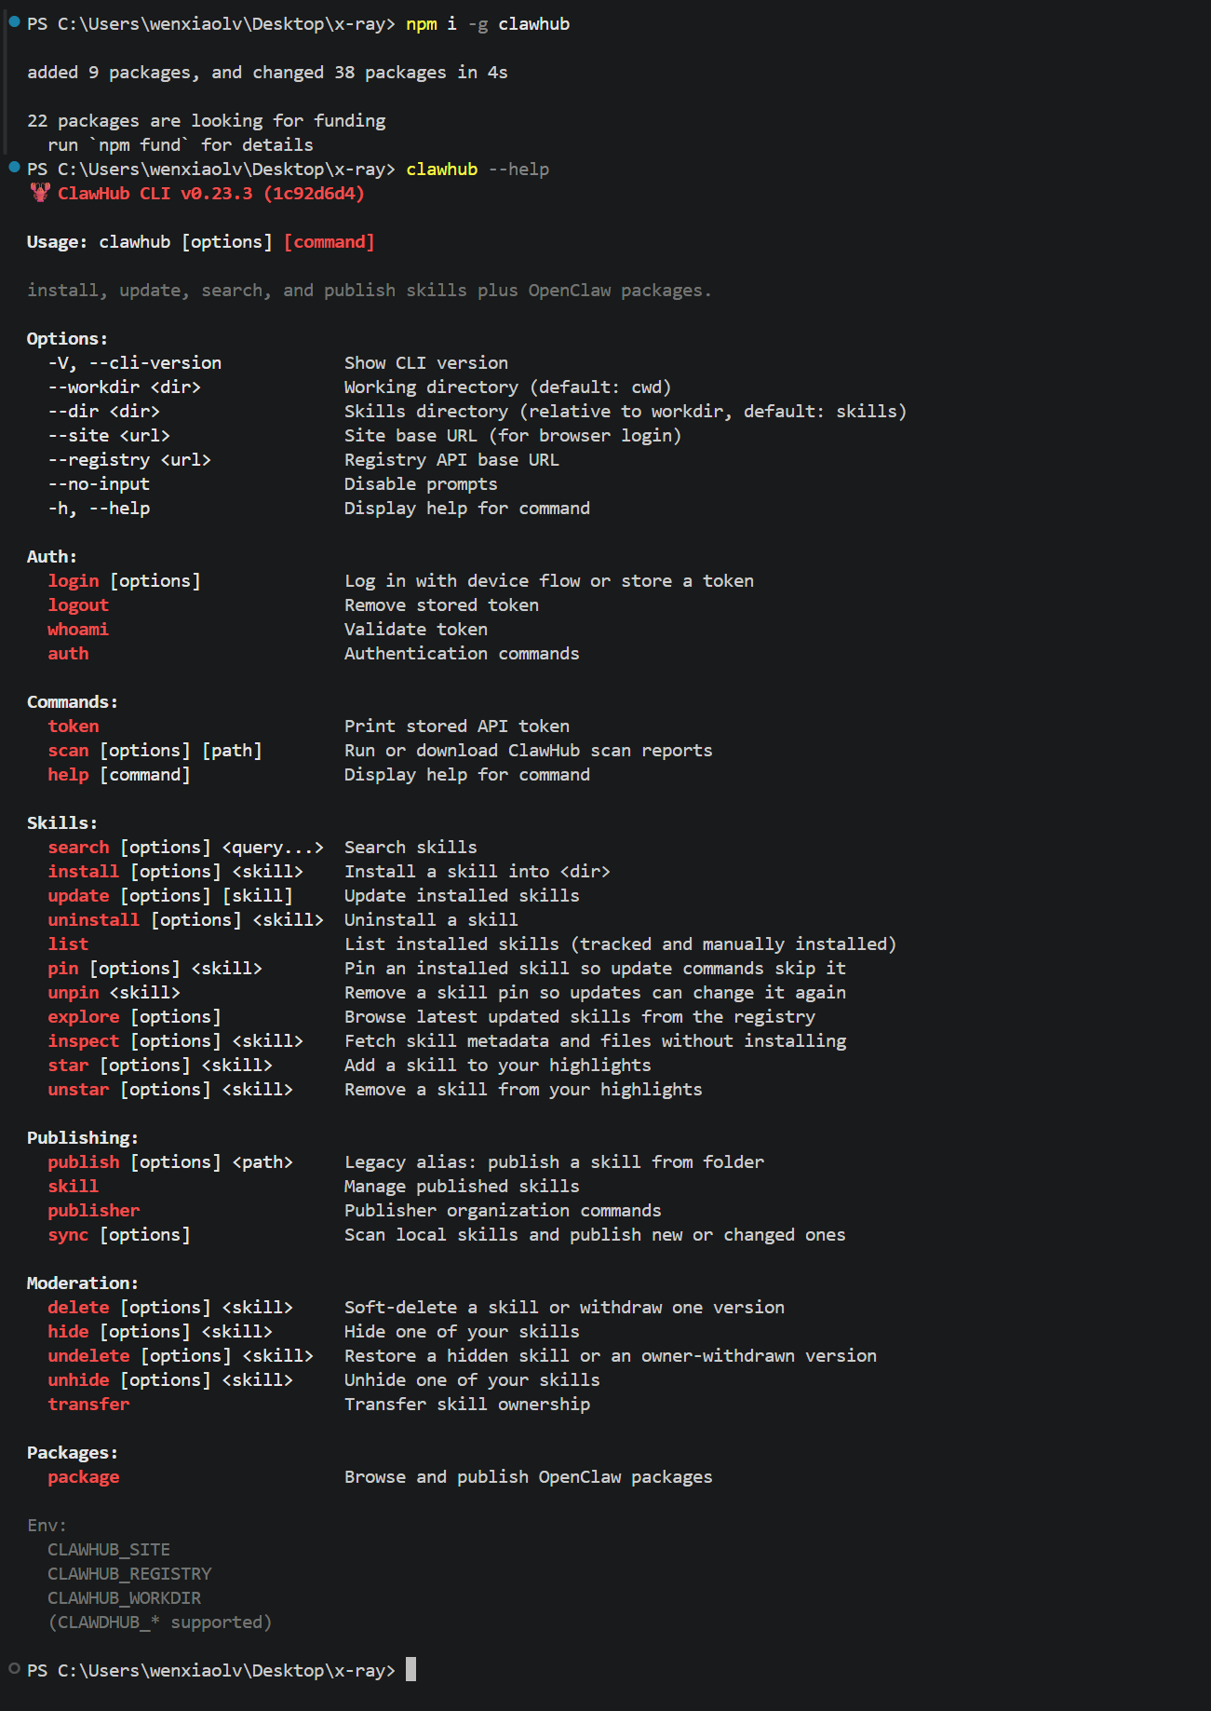This screenshot has width=1211, height=1711.
Task: Click the 'publish' command under Publishing
Action: pos(84,1162)
